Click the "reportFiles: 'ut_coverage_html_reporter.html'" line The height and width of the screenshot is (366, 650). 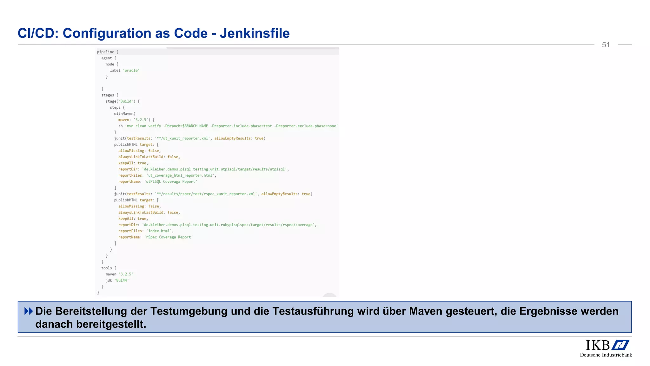(x=167, y=175)
